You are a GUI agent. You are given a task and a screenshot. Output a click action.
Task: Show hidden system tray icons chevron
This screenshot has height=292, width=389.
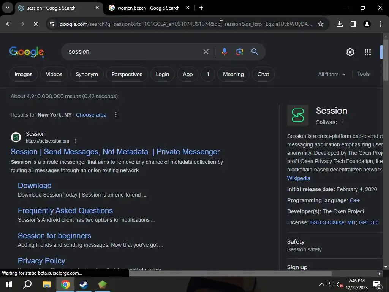(x=321, y=284)
